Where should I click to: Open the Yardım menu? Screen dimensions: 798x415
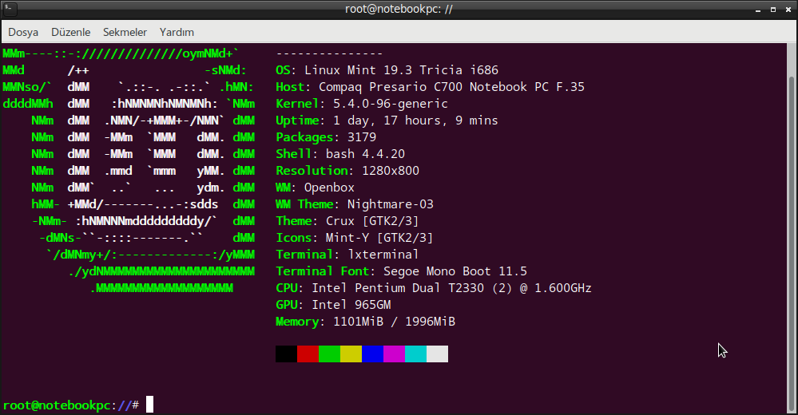[x=177, y=32]
